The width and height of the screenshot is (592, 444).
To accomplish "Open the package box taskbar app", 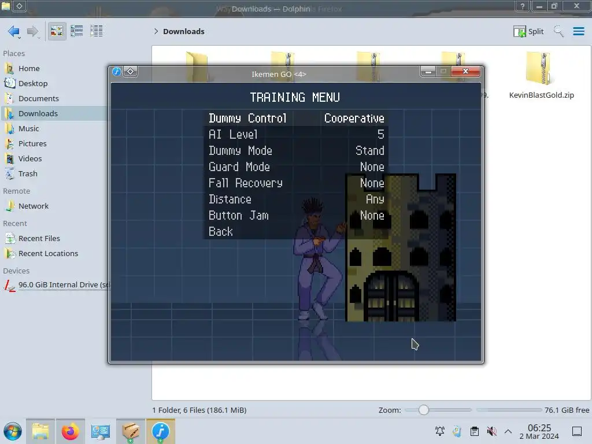I will pos(131,431).
